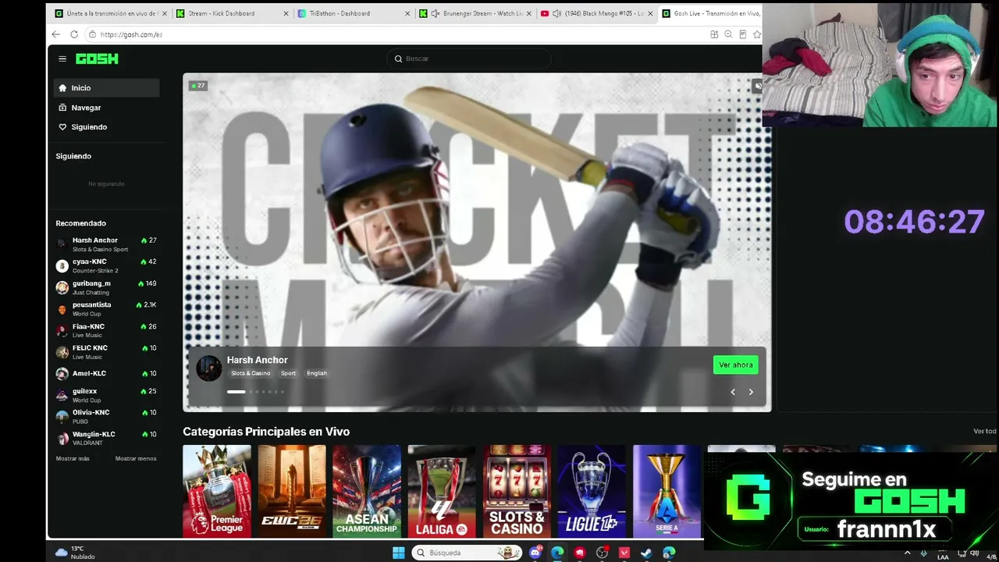Open the LaLiga category thumbnail
999x562 pixels.
click(x=442, y=492)
